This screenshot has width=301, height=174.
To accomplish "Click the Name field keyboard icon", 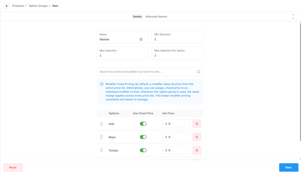I will pos(141,39).
